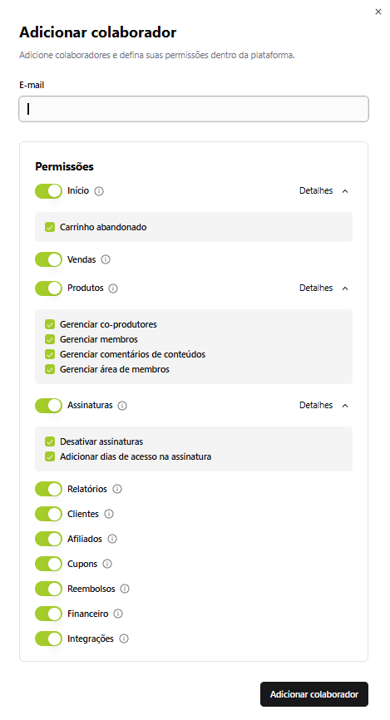
Task: Show info tooltip icon for Relatórios
Action: (117, 489)
